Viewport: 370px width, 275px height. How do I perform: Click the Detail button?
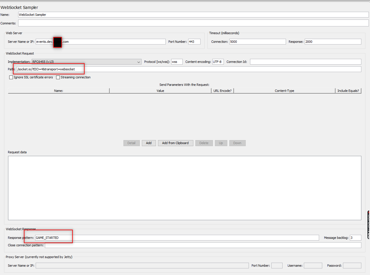pyautogui.click(x=131, y=143)
